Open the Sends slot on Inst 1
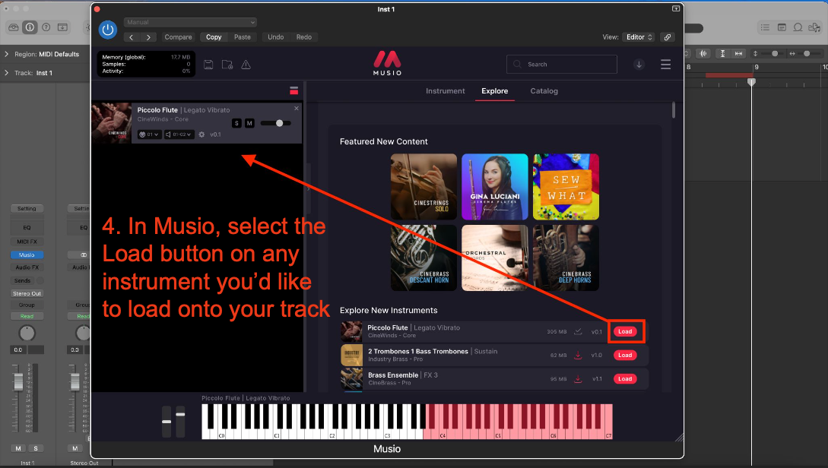Screen dimensions: 828x468 pyautogui.click(x=23, y=280)
